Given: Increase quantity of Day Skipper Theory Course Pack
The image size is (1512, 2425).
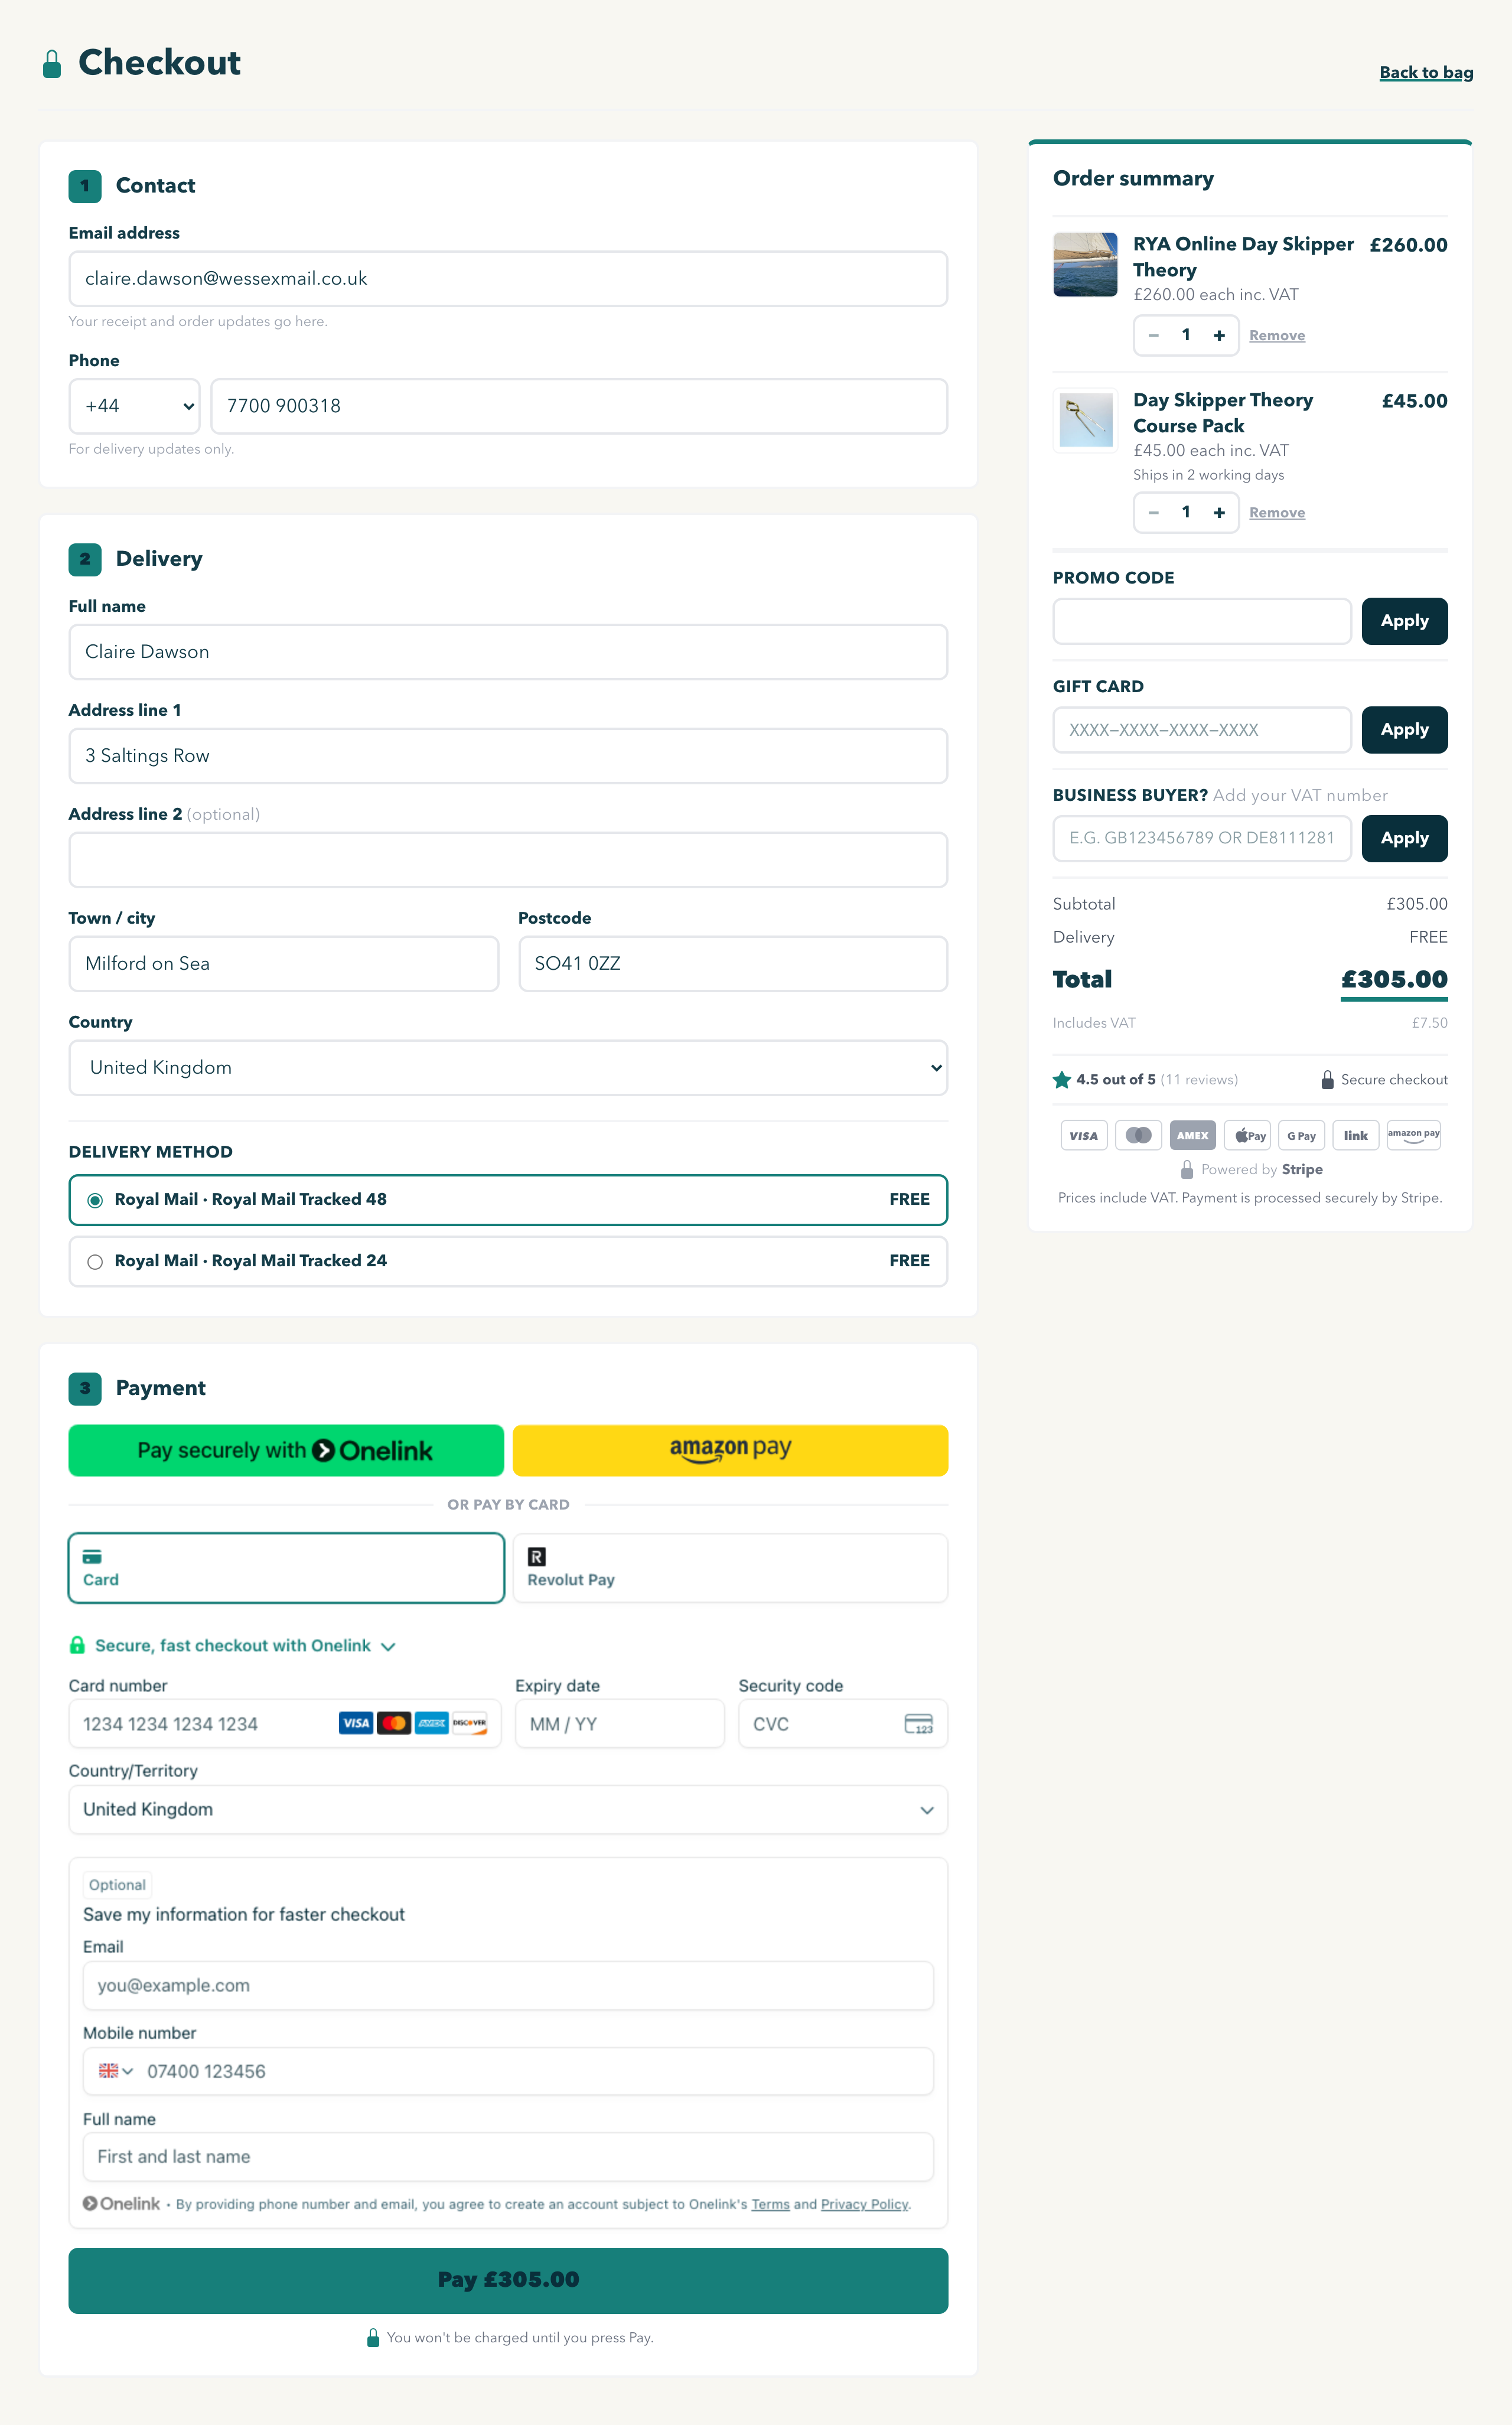Looking at the screenshot, I should [1219, 513].
